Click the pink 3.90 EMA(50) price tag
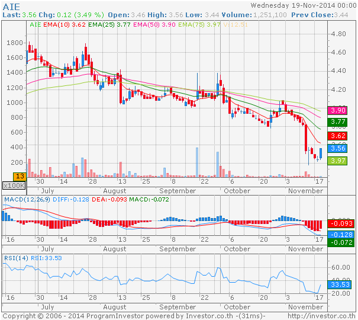The image size is (358, 320). click(338, 111)
